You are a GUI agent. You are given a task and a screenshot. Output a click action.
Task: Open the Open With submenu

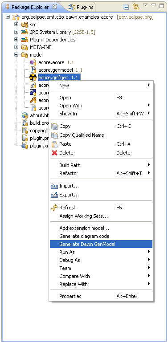click(101, 106)
